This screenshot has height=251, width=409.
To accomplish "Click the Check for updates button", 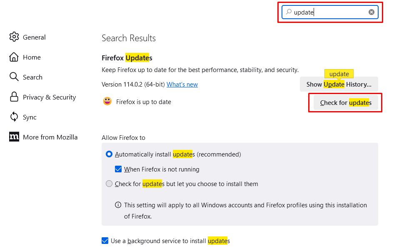I will pos(346,103).
